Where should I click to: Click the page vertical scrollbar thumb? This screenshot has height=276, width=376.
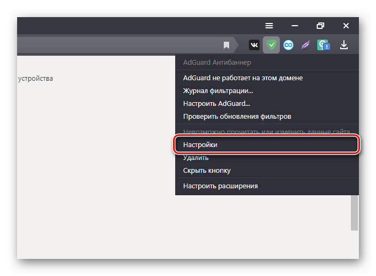click(x=355, y=213)
